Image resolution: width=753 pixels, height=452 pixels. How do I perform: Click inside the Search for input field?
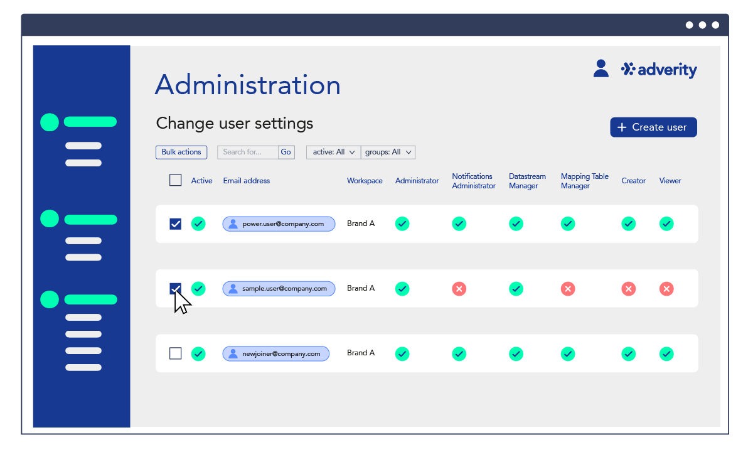246,152
